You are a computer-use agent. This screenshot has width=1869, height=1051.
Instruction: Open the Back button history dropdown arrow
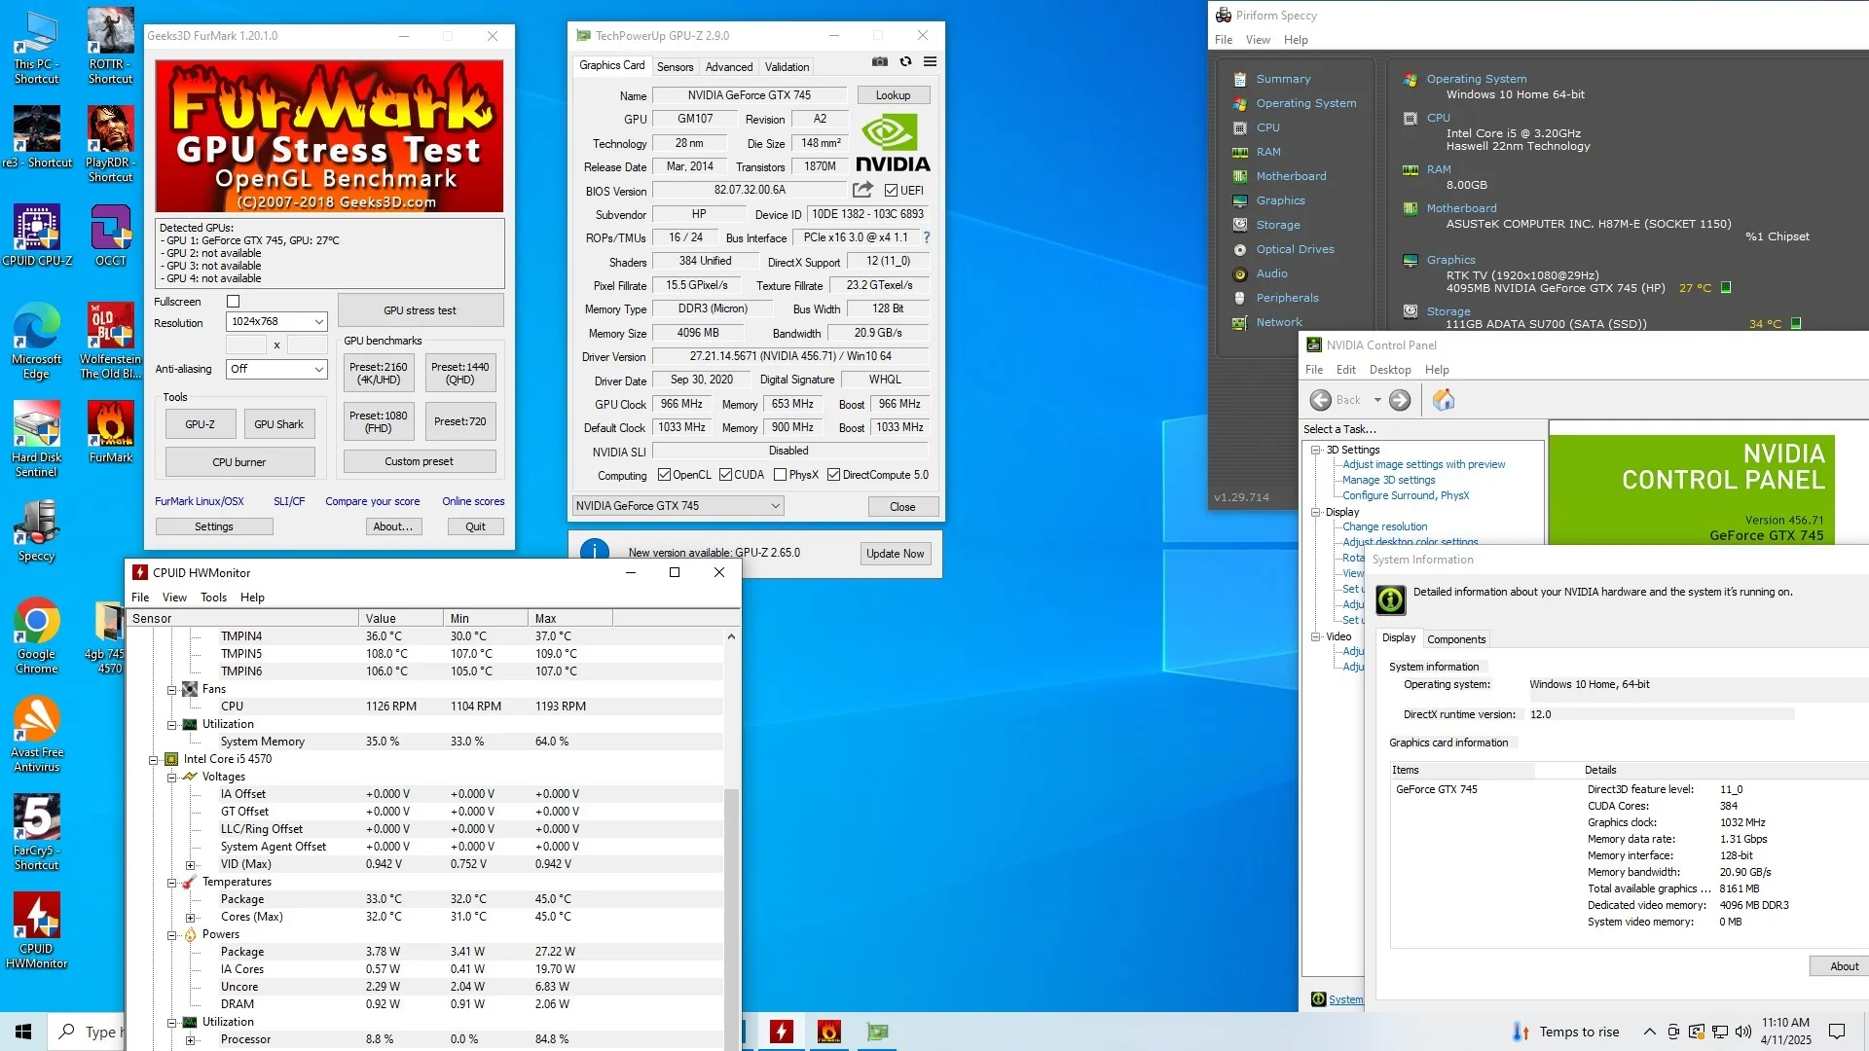[1377, 400]
